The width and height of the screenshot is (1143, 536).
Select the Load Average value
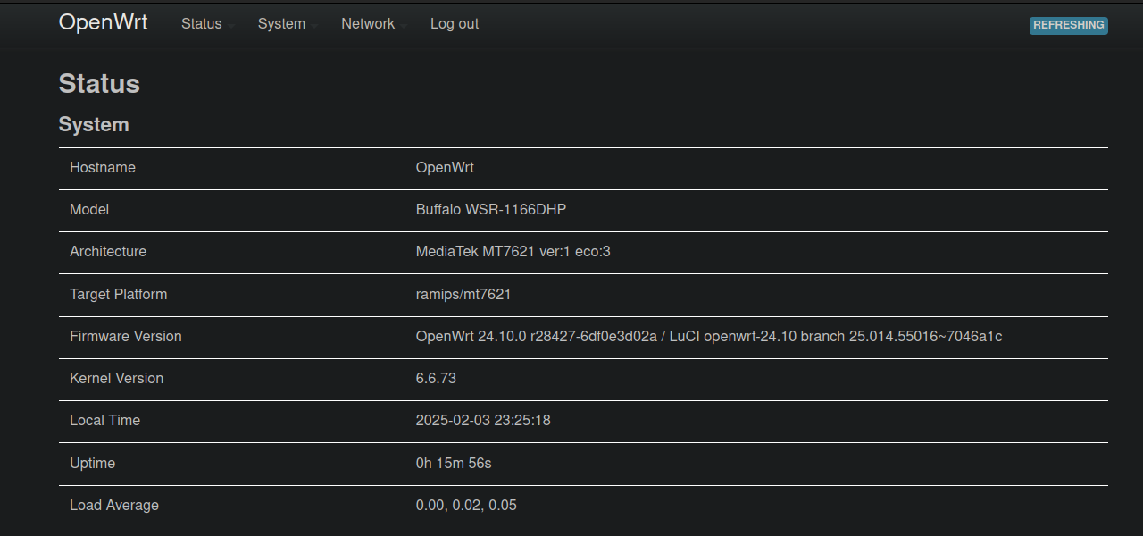[x=465, y=505]
